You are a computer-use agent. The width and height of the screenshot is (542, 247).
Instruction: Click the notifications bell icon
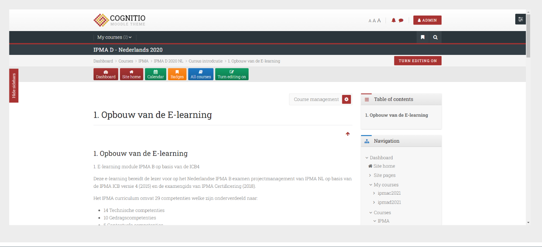click(x=393, y=21)
